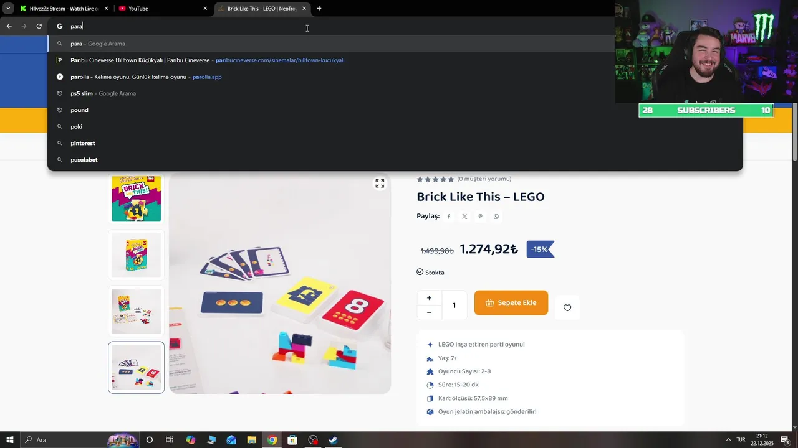Expand product image to fullscreen

click(x=380, y=184)
